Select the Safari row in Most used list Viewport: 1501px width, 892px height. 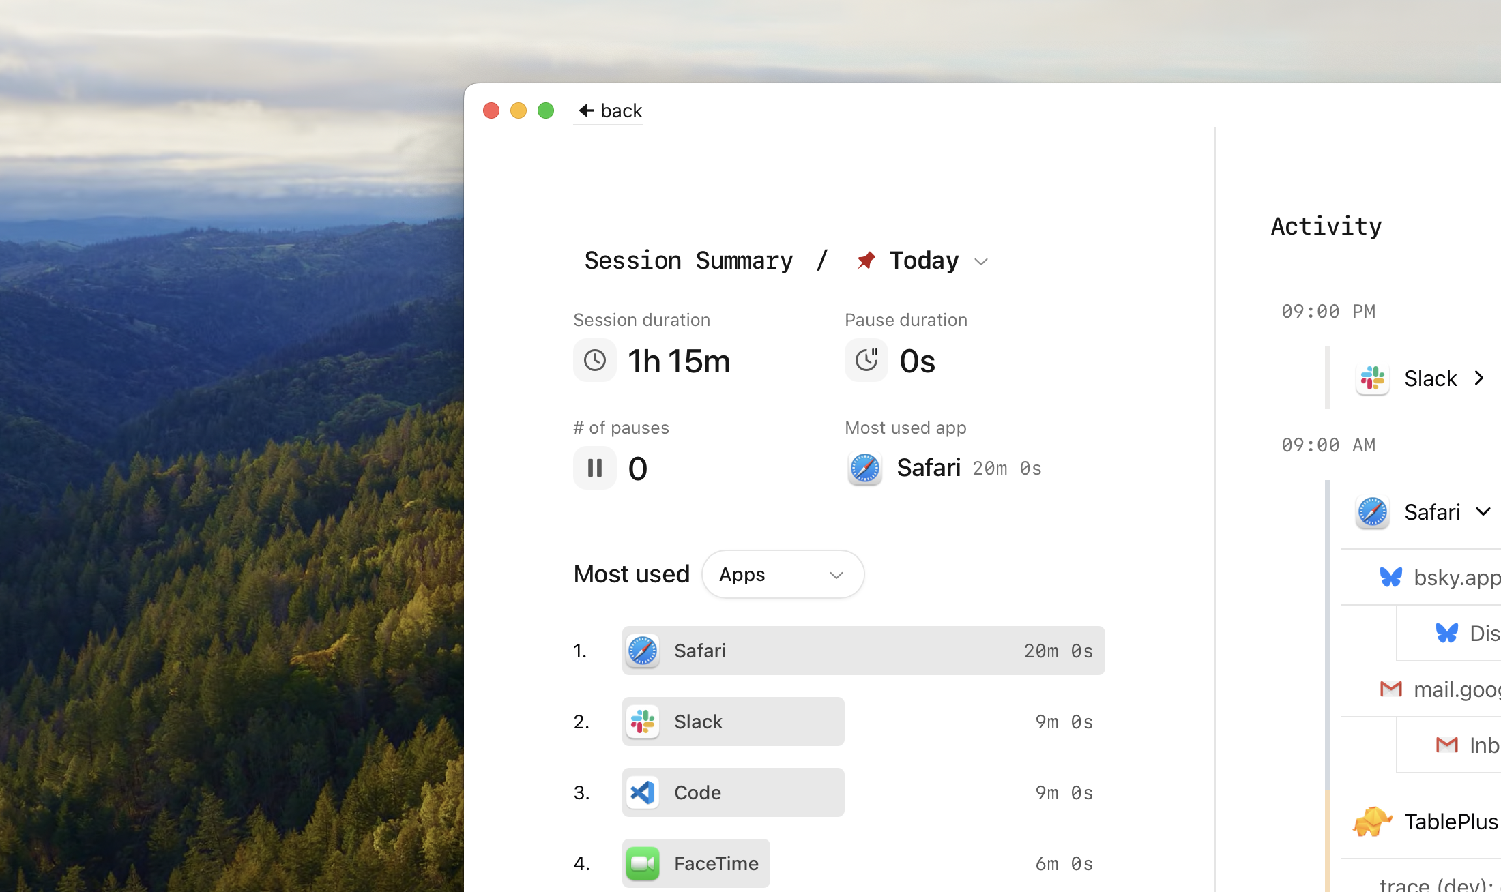(862, 651)
